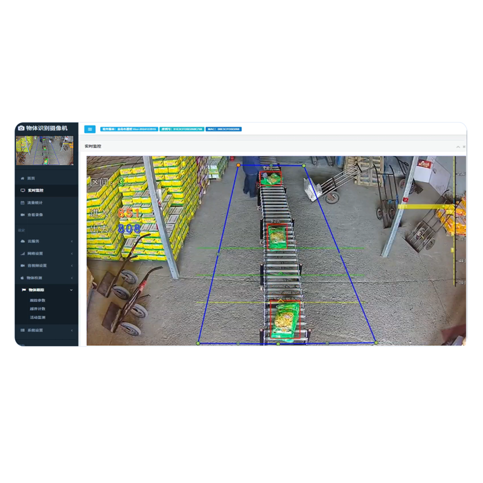Click the home icon beside 首页
Image resolution: width=483 pixels, height=483 pixels.
[x=23, y=179]
